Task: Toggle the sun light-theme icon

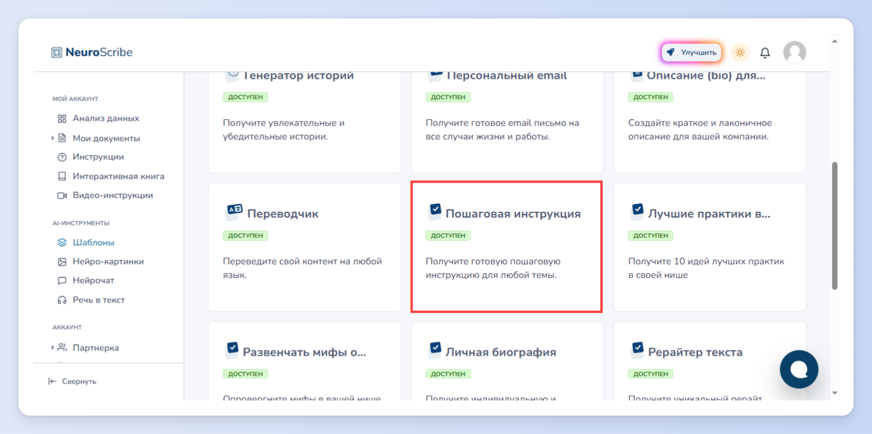Action: point(740,52)
